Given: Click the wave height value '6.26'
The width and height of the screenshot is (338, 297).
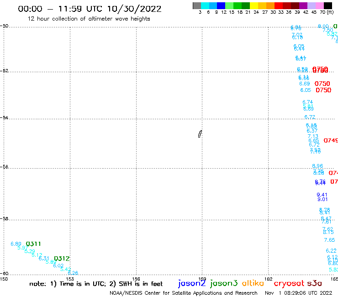Looking at the screenshot, I should pyautogui.click(x=73, y=273).
